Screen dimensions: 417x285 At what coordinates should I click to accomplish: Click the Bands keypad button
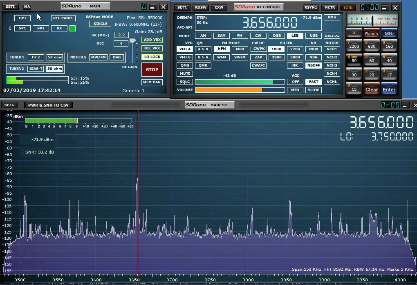pyautogui.click(x=372, y=33)
